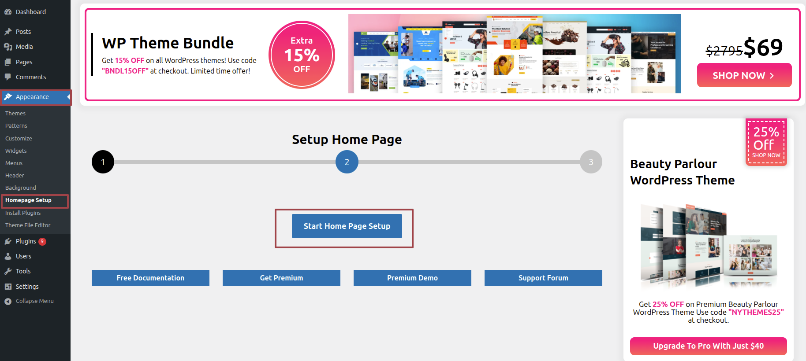Open the Widgets submenu item
This screenshot has width=806, height=361.
[x=16, y=151]
